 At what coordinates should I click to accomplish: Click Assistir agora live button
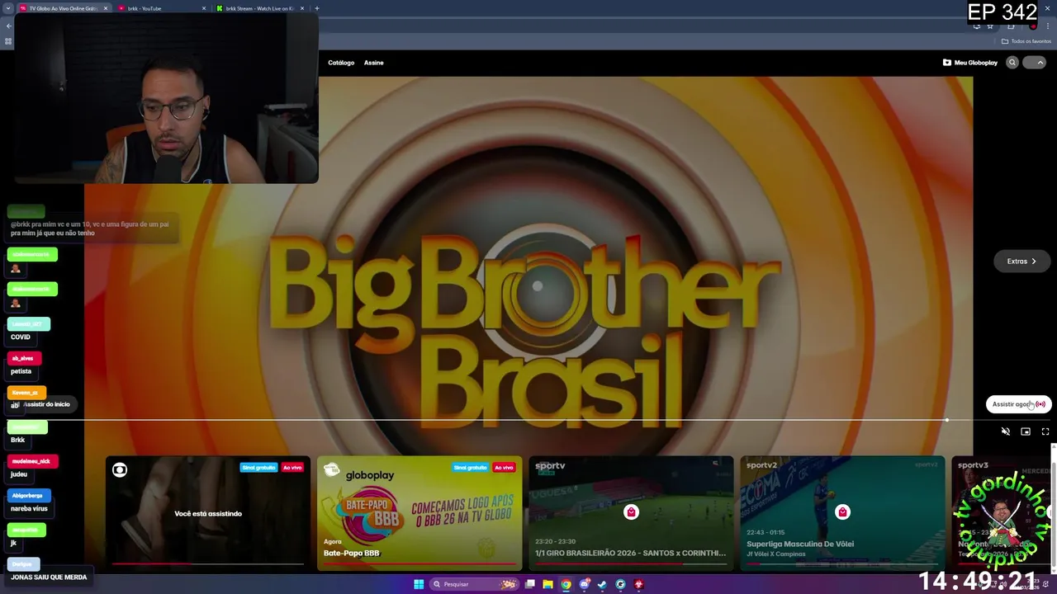(1018, 404)
